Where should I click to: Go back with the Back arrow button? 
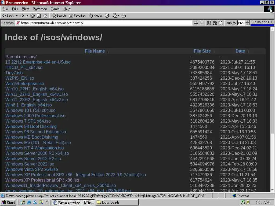[8, 16]
